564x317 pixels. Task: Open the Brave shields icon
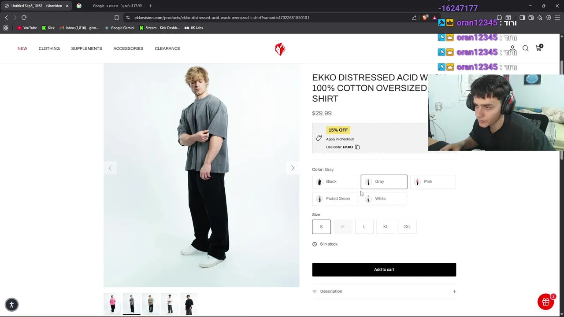coord(425,18)
